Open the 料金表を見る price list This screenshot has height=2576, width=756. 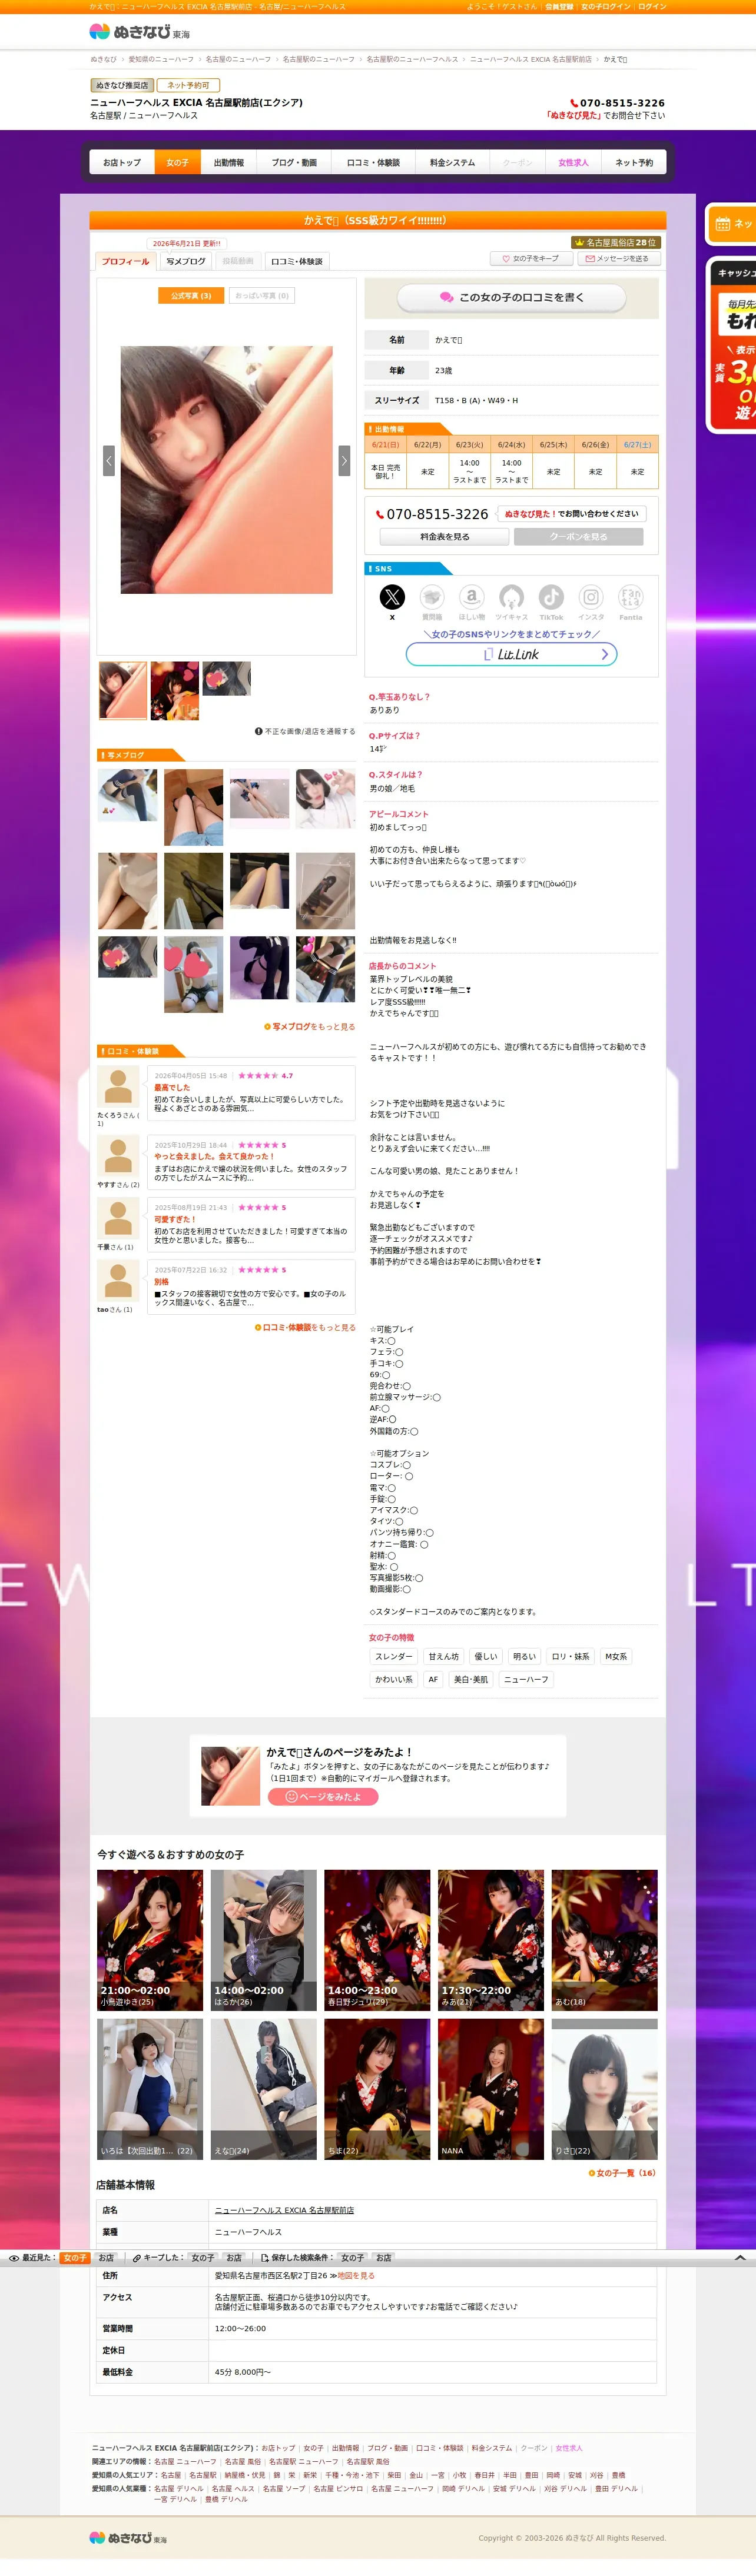pyautogui.click(x=444, y=537)
